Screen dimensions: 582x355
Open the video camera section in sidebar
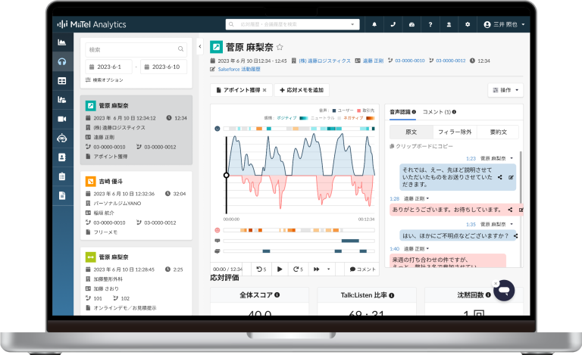click(x=61, y=119)
